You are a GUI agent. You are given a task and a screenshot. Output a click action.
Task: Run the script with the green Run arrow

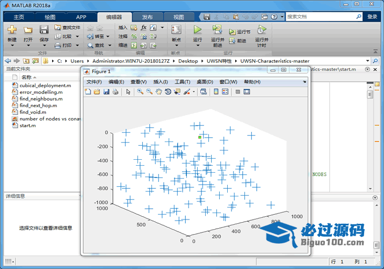pyautogui.click(x=198, y=30)
